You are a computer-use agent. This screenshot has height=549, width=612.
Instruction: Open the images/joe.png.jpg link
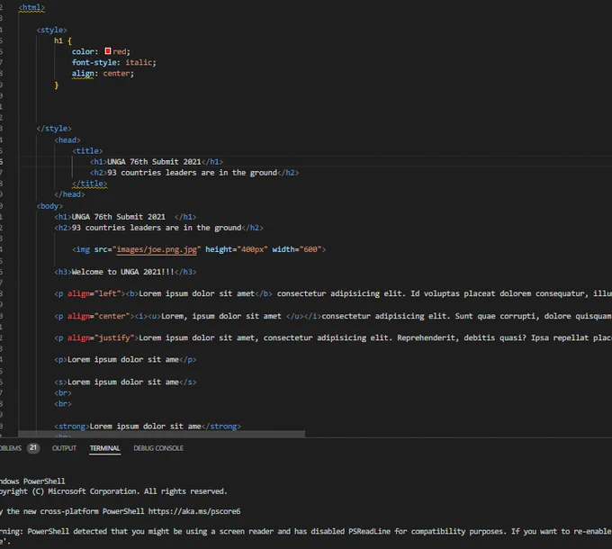pos(157,249)
